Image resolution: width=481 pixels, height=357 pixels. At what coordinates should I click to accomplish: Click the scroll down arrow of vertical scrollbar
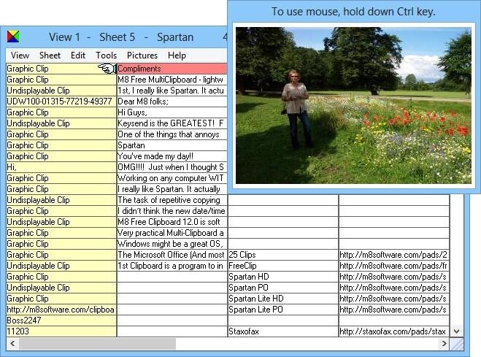pos(456,331)
